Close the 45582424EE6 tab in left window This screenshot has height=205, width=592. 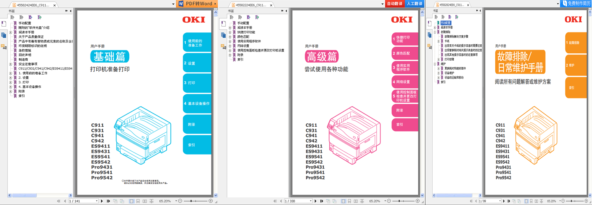point(55,5)
